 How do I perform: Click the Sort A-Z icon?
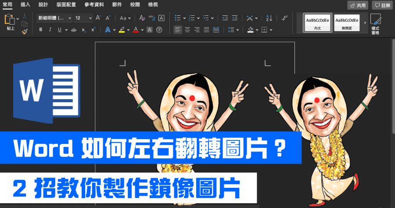(269, 18)
